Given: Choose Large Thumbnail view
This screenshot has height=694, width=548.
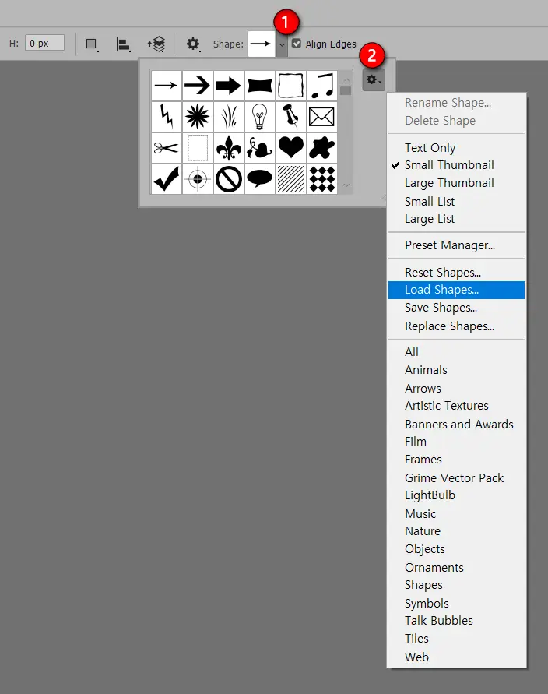Looking at the screenshot, I should 456,183.
